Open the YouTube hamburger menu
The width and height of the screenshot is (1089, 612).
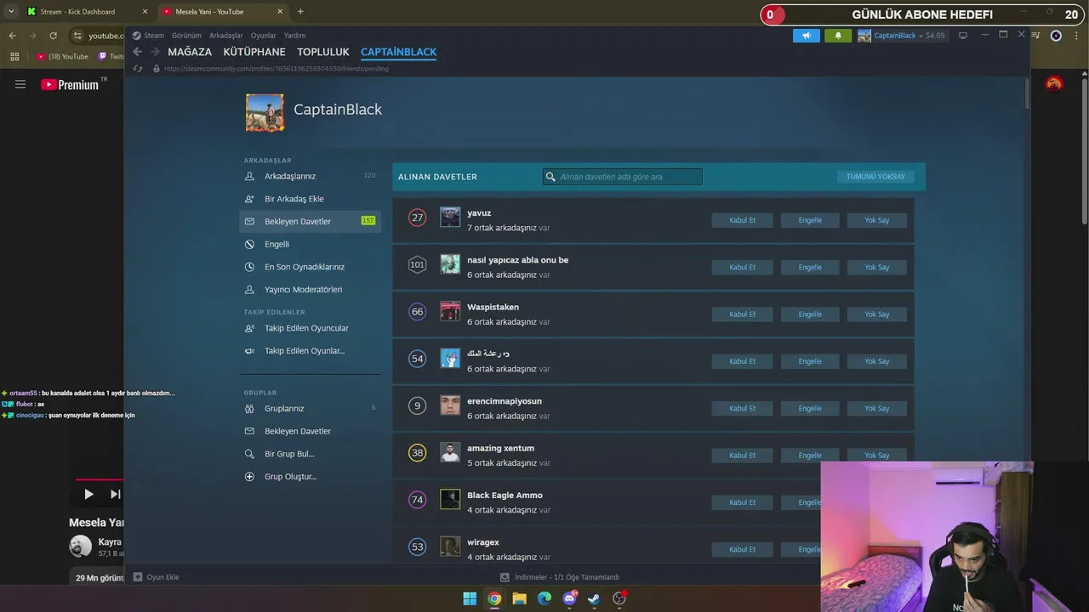(x=20, y=84)
